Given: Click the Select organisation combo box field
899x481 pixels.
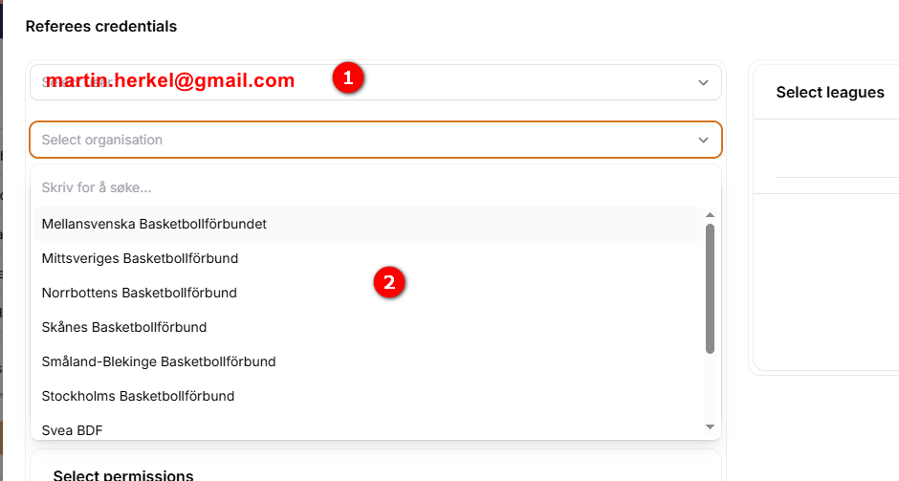Looking at the screenshot, I should coord(363,140).
